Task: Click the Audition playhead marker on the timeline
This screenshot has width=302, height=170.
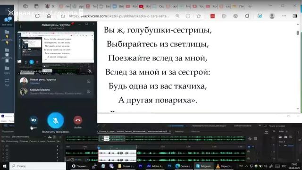Action: [x=99, y=148]
